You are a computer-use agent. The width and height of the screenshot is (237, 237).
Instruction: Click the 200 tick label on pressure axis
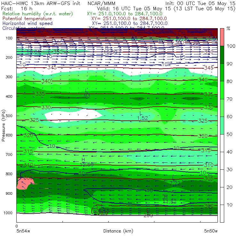pos(9,58)
